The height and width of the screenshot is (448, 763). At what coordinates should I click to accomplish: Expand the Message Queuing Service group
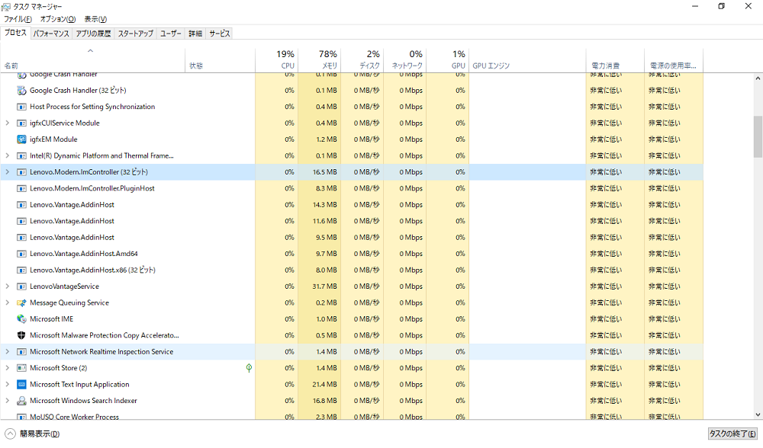[8, 302]
